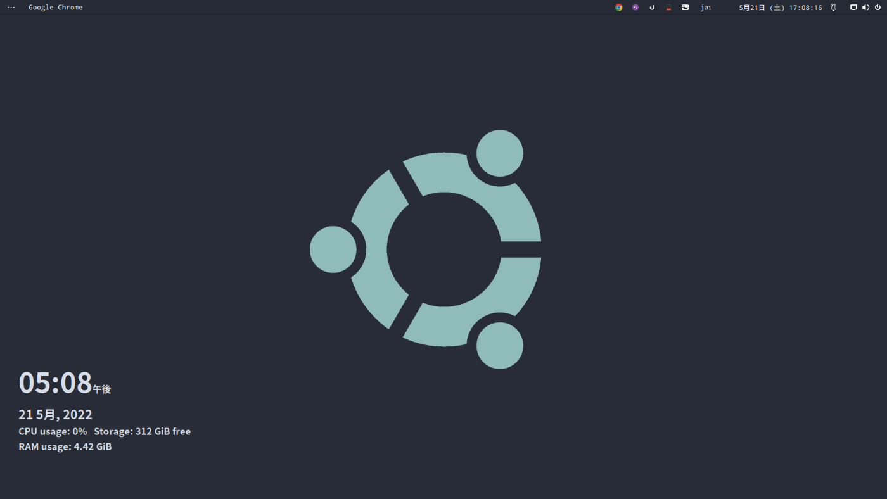Click the Storage: 312 GiB free text

click(143, 431)
